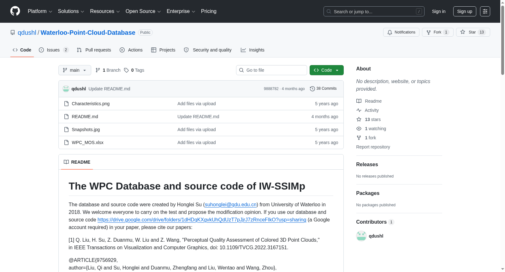505x272 pixels.
Task: Click the book icon in README header
Action: (66, 162)
